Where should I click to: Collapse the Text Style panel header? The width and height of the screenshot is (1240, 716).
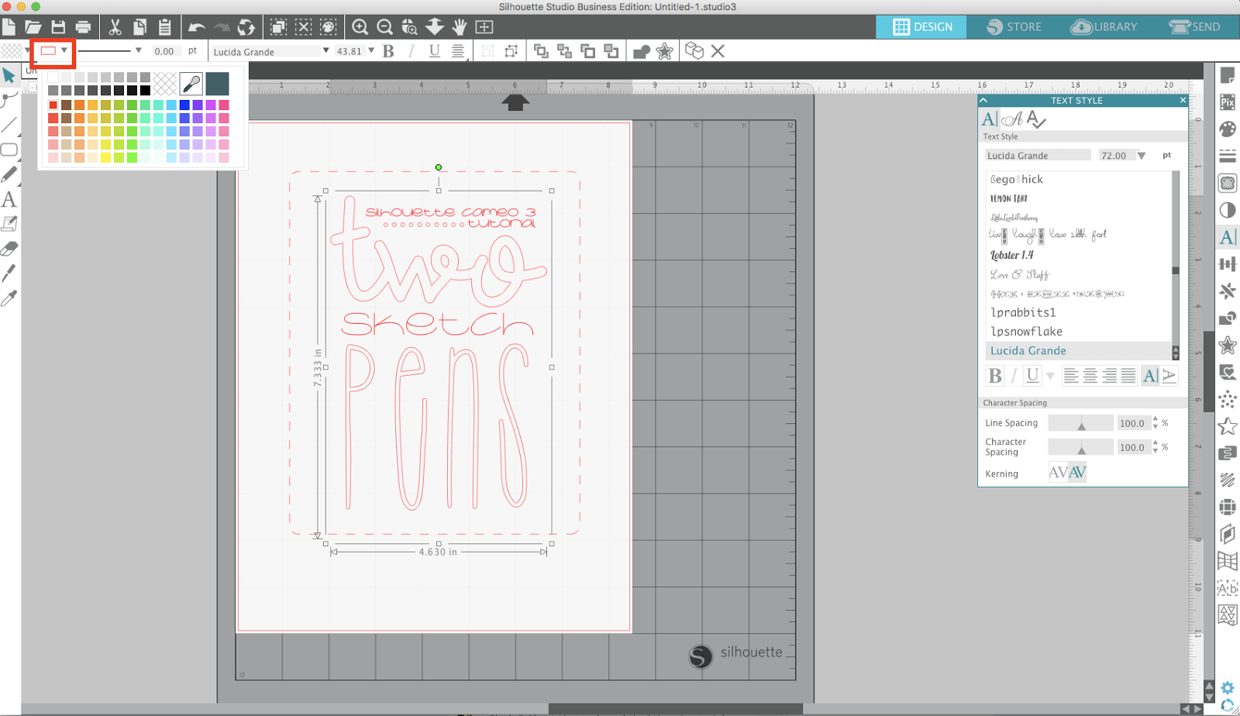tap(983, 100)
